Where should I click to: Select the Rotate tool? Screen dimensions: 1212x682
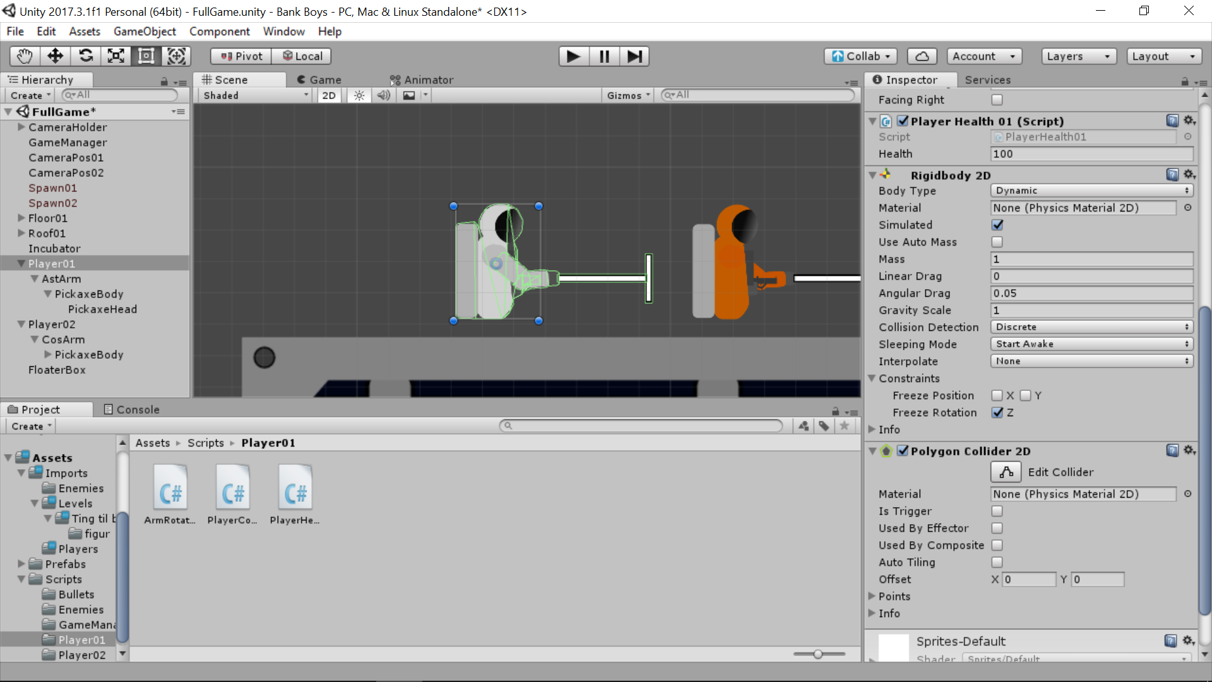click(x=86, y=56)
